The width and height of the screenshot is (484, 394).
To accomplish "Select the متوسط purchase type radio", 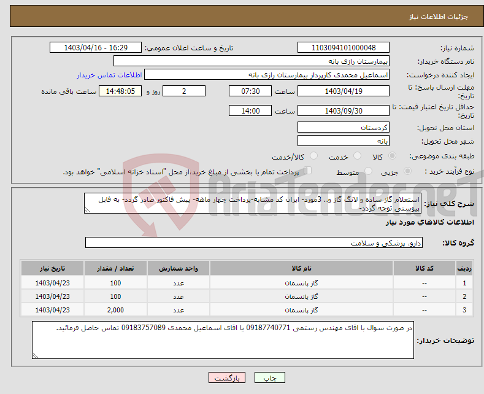I will (368, 171).
